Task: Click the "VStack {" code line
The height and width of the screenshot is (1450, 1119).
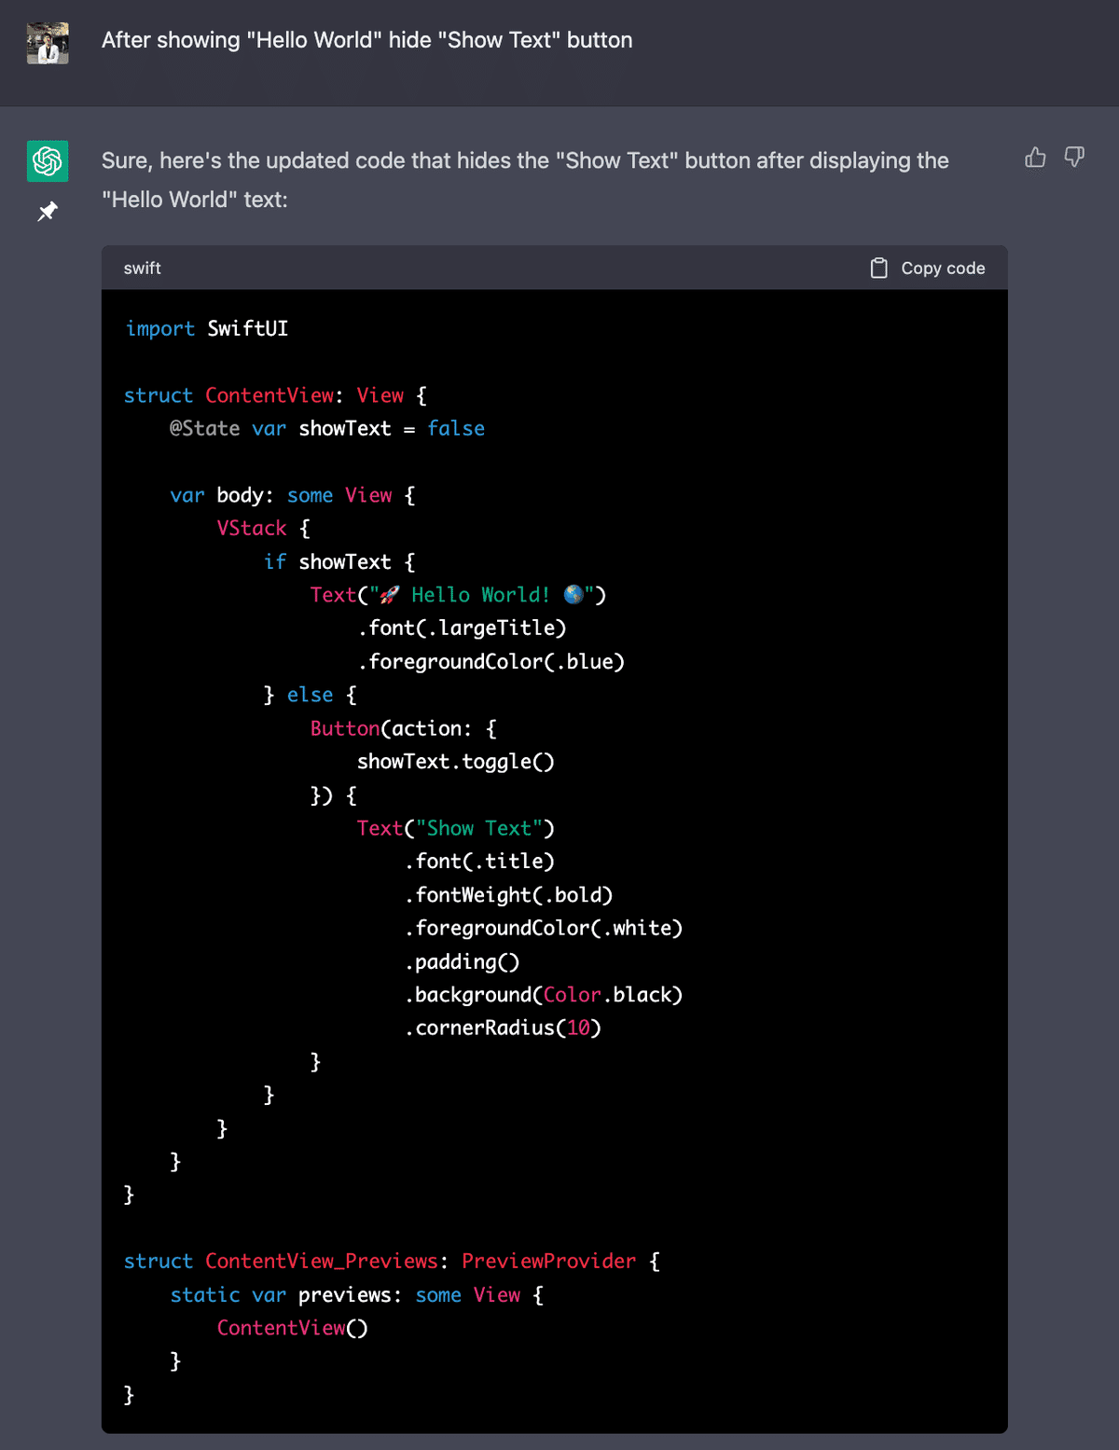Action: (x=264, y=528)
